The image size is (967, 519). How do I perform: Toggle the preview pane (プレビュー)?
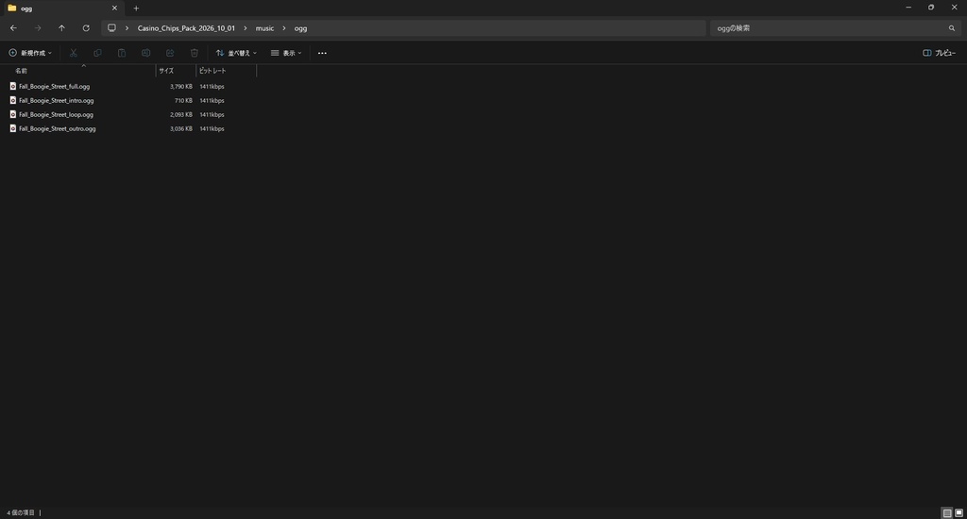(x=939, y=53)
